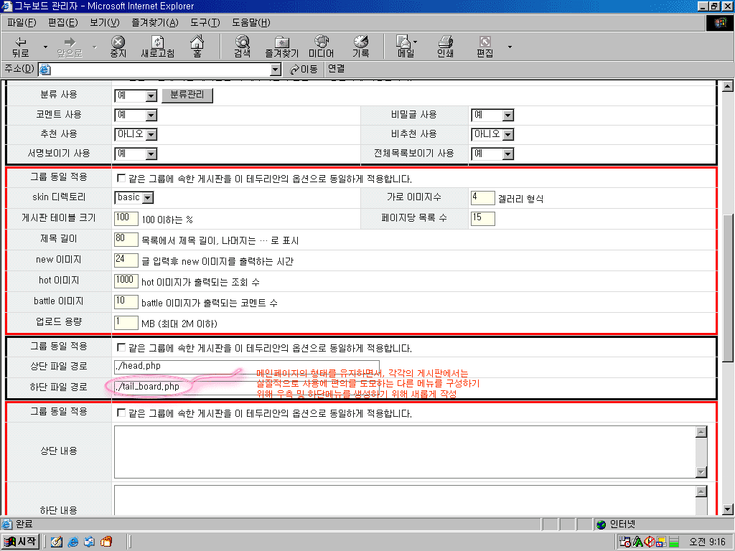Screen dimensions: 735x551
Task: Open the 파일(F) menu
Action: click(x=21, y=22)
